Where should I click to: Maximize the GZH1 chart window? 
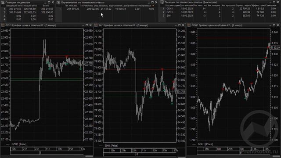pyautogui.click(x=87, y=25)
